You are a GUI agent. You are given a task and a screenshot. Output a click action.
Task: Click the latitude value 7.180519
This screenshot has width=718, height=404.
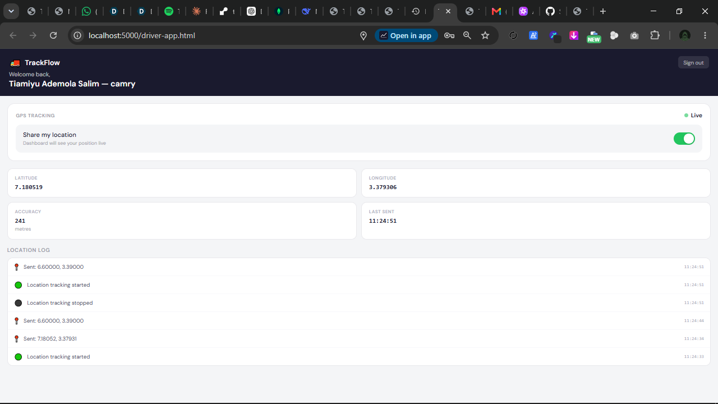(29, 187)
